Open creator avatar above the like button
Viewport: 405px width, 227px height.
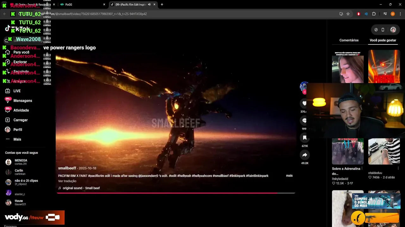coord(303,86)
